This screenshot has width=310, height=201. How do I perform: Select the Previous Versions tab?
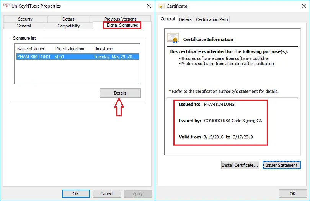pos(120,19)
